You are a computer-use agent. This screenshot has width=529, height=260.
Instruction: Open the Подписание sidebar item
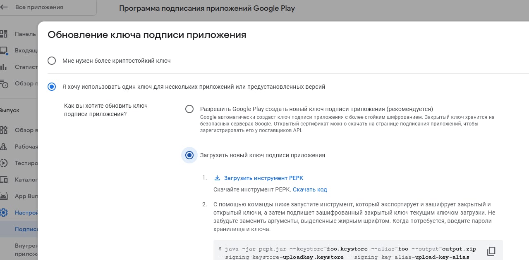(x=26, y=229)
